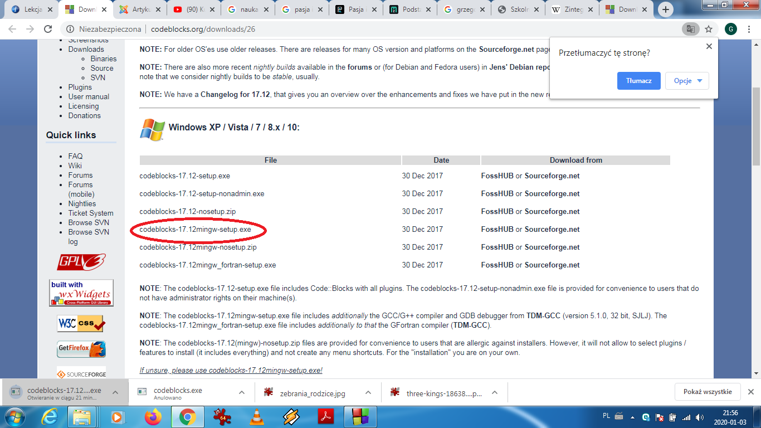Click the built with wxWidgets badge
Viewport: 761px width, 428px height.
coord(81,293)
